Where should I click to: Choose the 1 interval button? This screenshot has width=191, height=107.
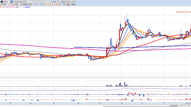click(28, 2)
